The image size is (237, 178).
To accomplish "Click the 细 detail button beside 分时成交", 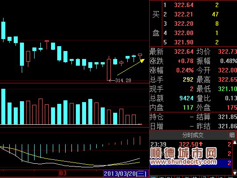I will (x=232, y=135).
